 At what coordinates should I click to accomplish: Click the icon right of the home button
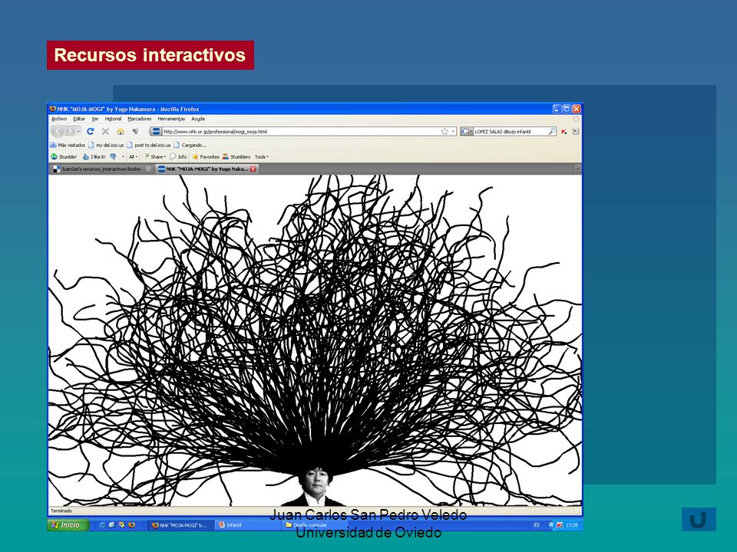click(135, 131)
